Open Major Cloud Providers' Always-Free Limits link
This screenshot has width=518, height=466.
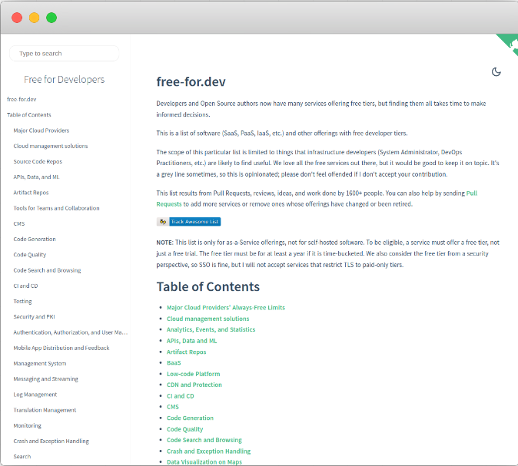(x=226, y=308)
